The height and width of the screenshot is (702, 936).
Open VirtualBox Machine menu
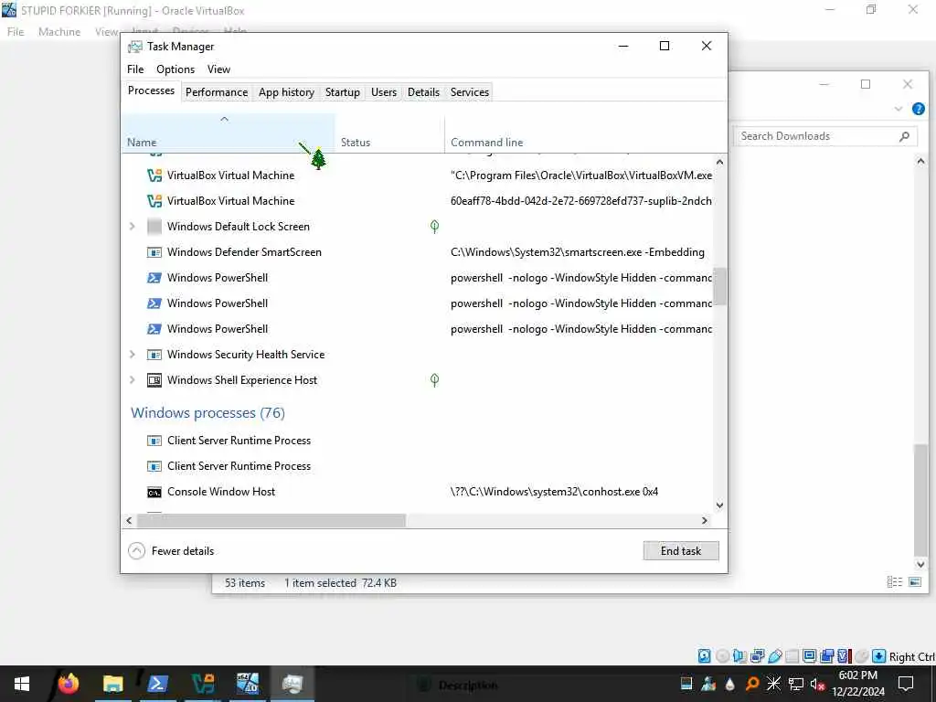59,32
